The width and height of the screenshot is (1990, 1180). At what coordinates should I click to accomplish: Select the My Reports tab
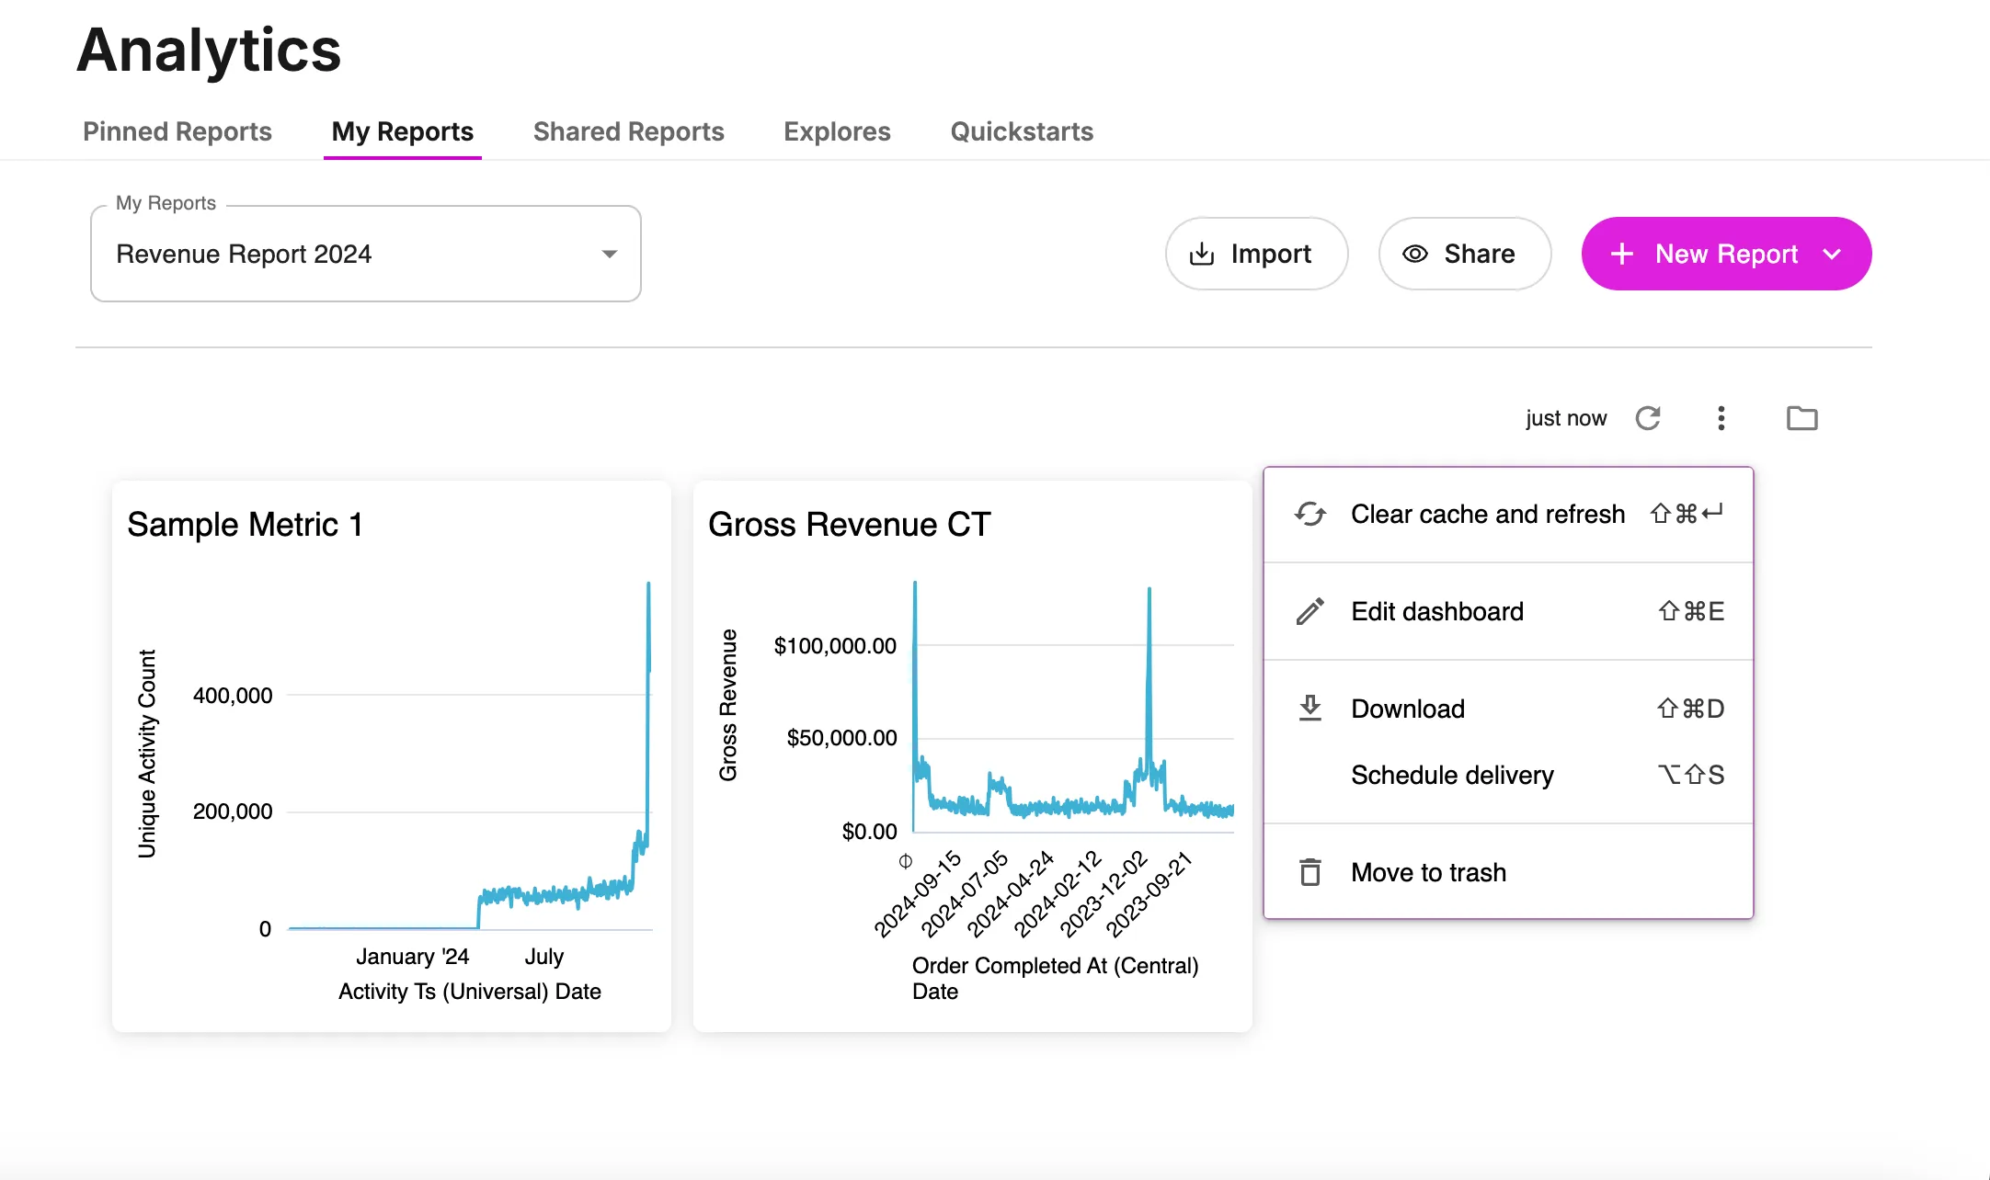click(403, 131)
